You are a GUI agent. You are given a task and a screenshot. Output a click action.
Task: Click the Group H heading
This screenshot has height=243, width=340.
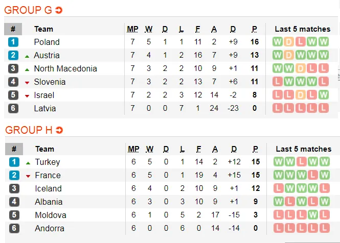pos(29,130)
